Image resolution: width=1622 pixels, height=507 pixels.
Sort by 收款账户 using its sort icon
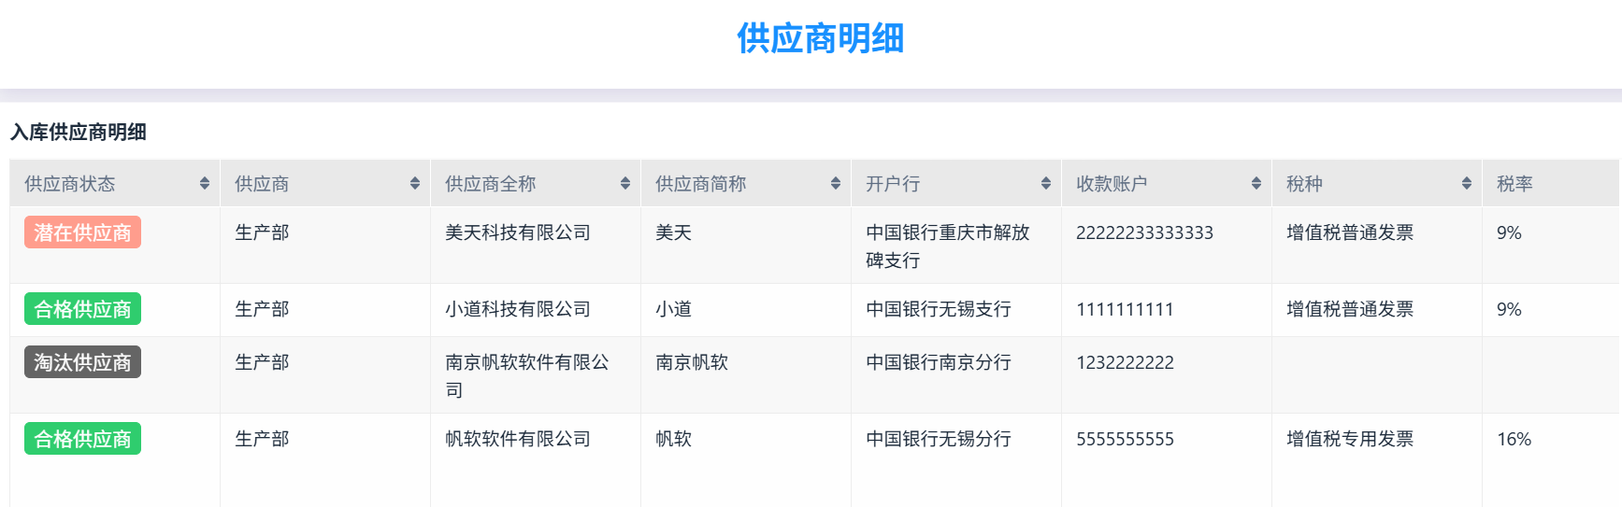1256,184
